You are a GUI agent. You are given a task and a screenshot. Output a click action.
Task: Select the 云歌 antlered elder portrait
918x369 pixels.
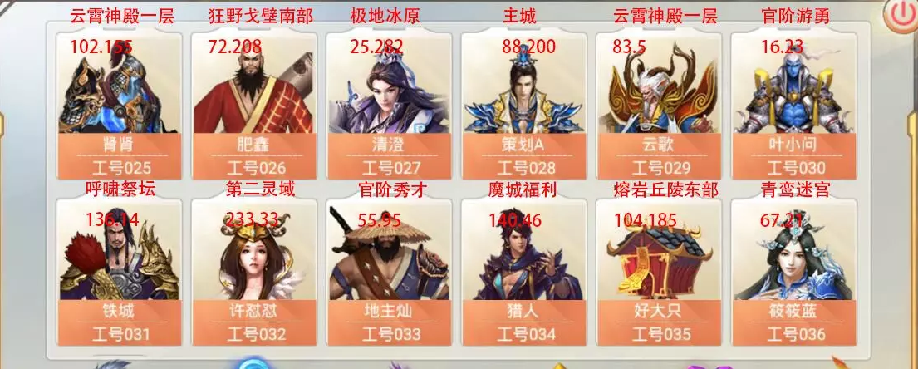click(659, 84)
